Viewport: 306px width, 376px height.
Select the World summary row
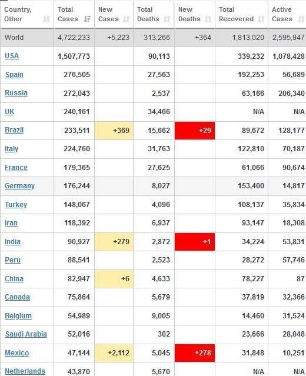click(153, 38)
